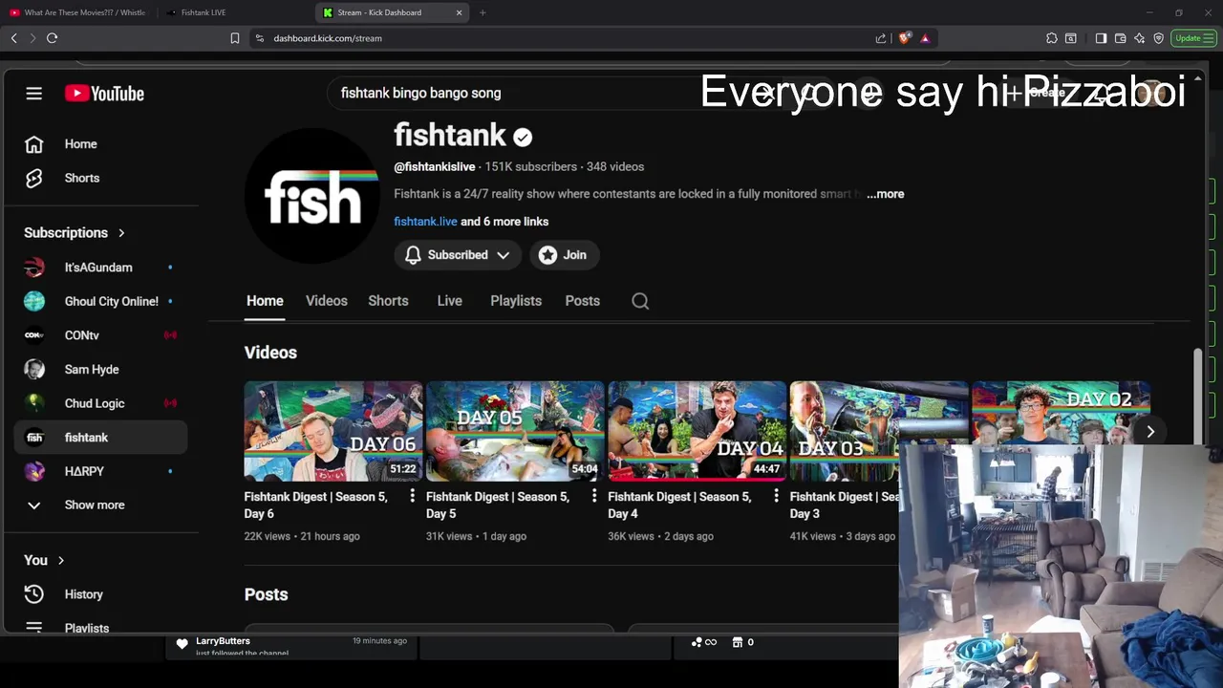Open the Brave wallet icon

pyautogui.click(x=1120, y=38)
